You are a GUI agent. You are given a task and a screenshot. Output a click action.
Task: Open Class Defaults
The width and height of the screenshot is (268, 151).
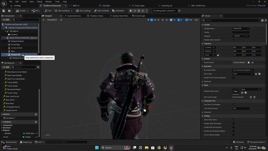click(101, 11)
